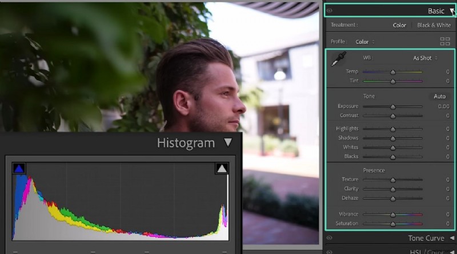The width and height of the screenshot is (457, 254).
Task: Click the Presence section label
Action: pyautogui.click(x=374, y=170)
